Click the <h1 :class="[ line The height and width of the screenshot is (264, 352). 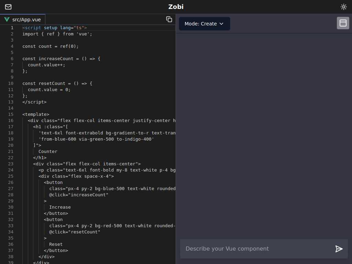tap(51, 126)
